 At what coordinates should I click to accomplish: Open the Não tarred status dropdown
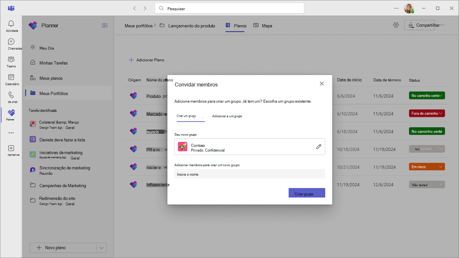pyautogui.click(x=427, y=185)
